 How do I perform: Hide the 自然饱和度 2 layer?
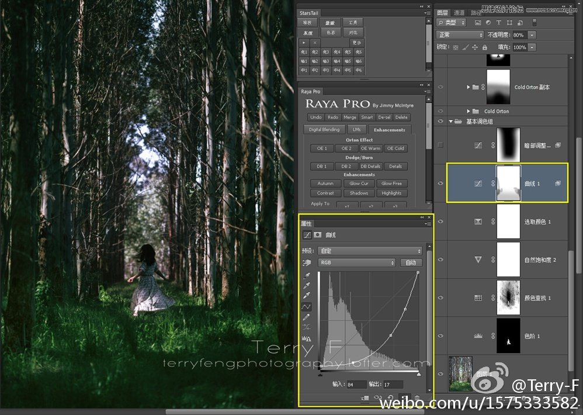coord(440,260)
